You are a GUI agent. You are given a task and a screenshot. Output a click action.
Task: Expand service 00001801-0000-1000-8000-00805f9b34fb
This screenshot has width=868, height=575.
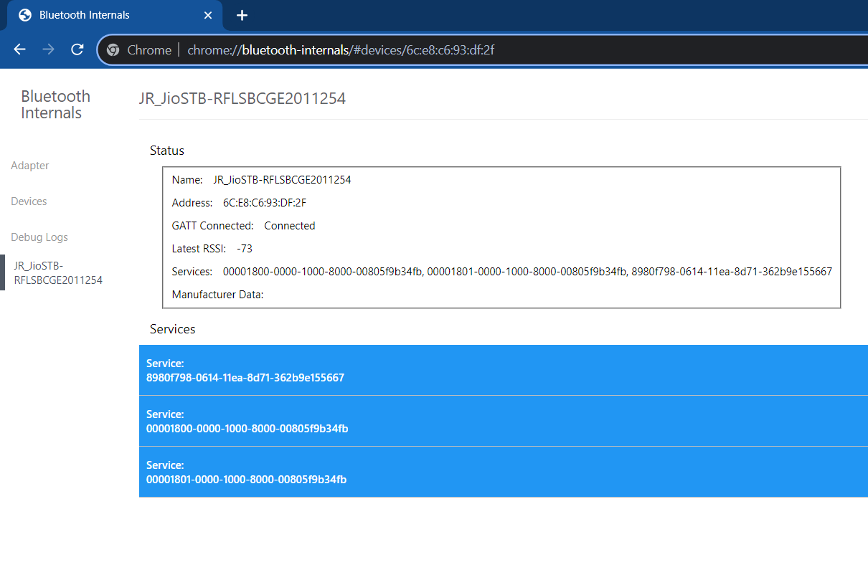pos(504,472)
